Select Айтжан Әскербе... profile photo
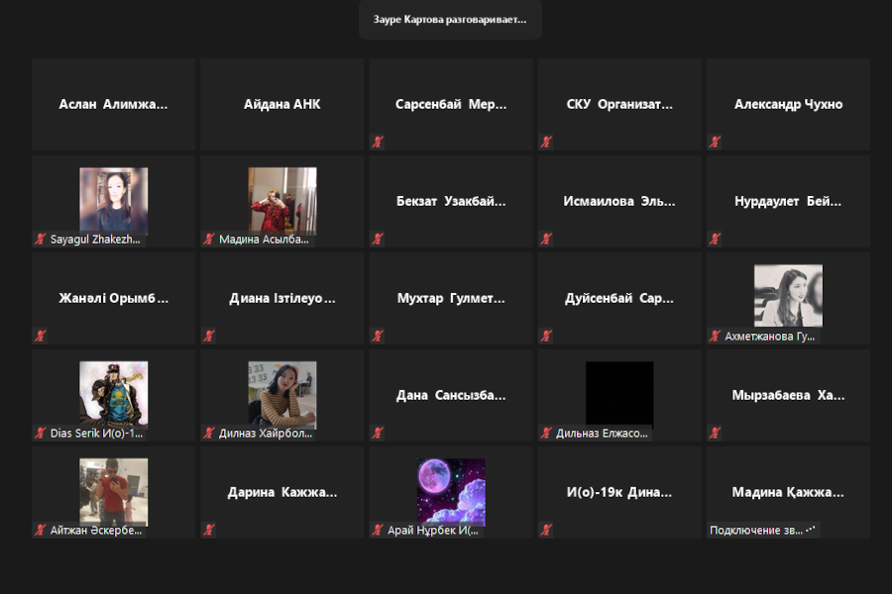Image resolution: width=892 pixels, height=594 pixels. point(114,492)
